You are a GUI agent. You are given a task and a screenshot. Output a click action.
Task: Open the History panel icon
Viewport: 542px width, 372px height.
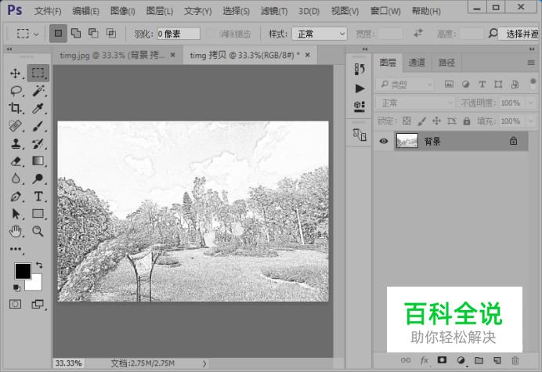coord(360,70)
